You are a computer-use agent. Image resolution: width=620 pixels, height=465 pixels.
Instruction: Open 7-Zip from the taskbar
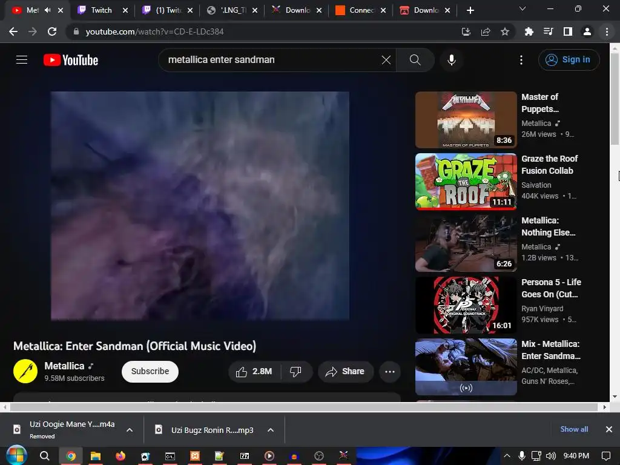[245, 456]
